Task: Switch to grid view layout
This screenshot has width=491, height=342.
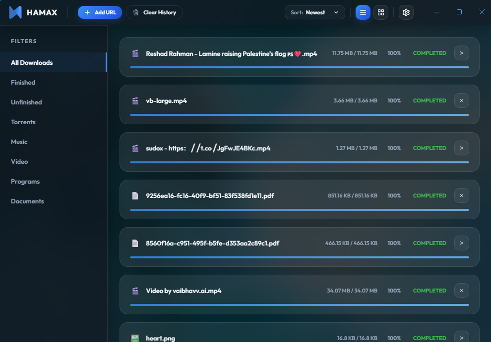Action: [381, 12]
